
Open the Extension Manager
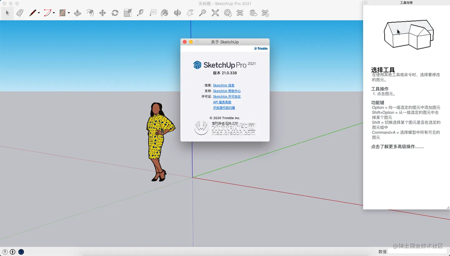point(265,13)
